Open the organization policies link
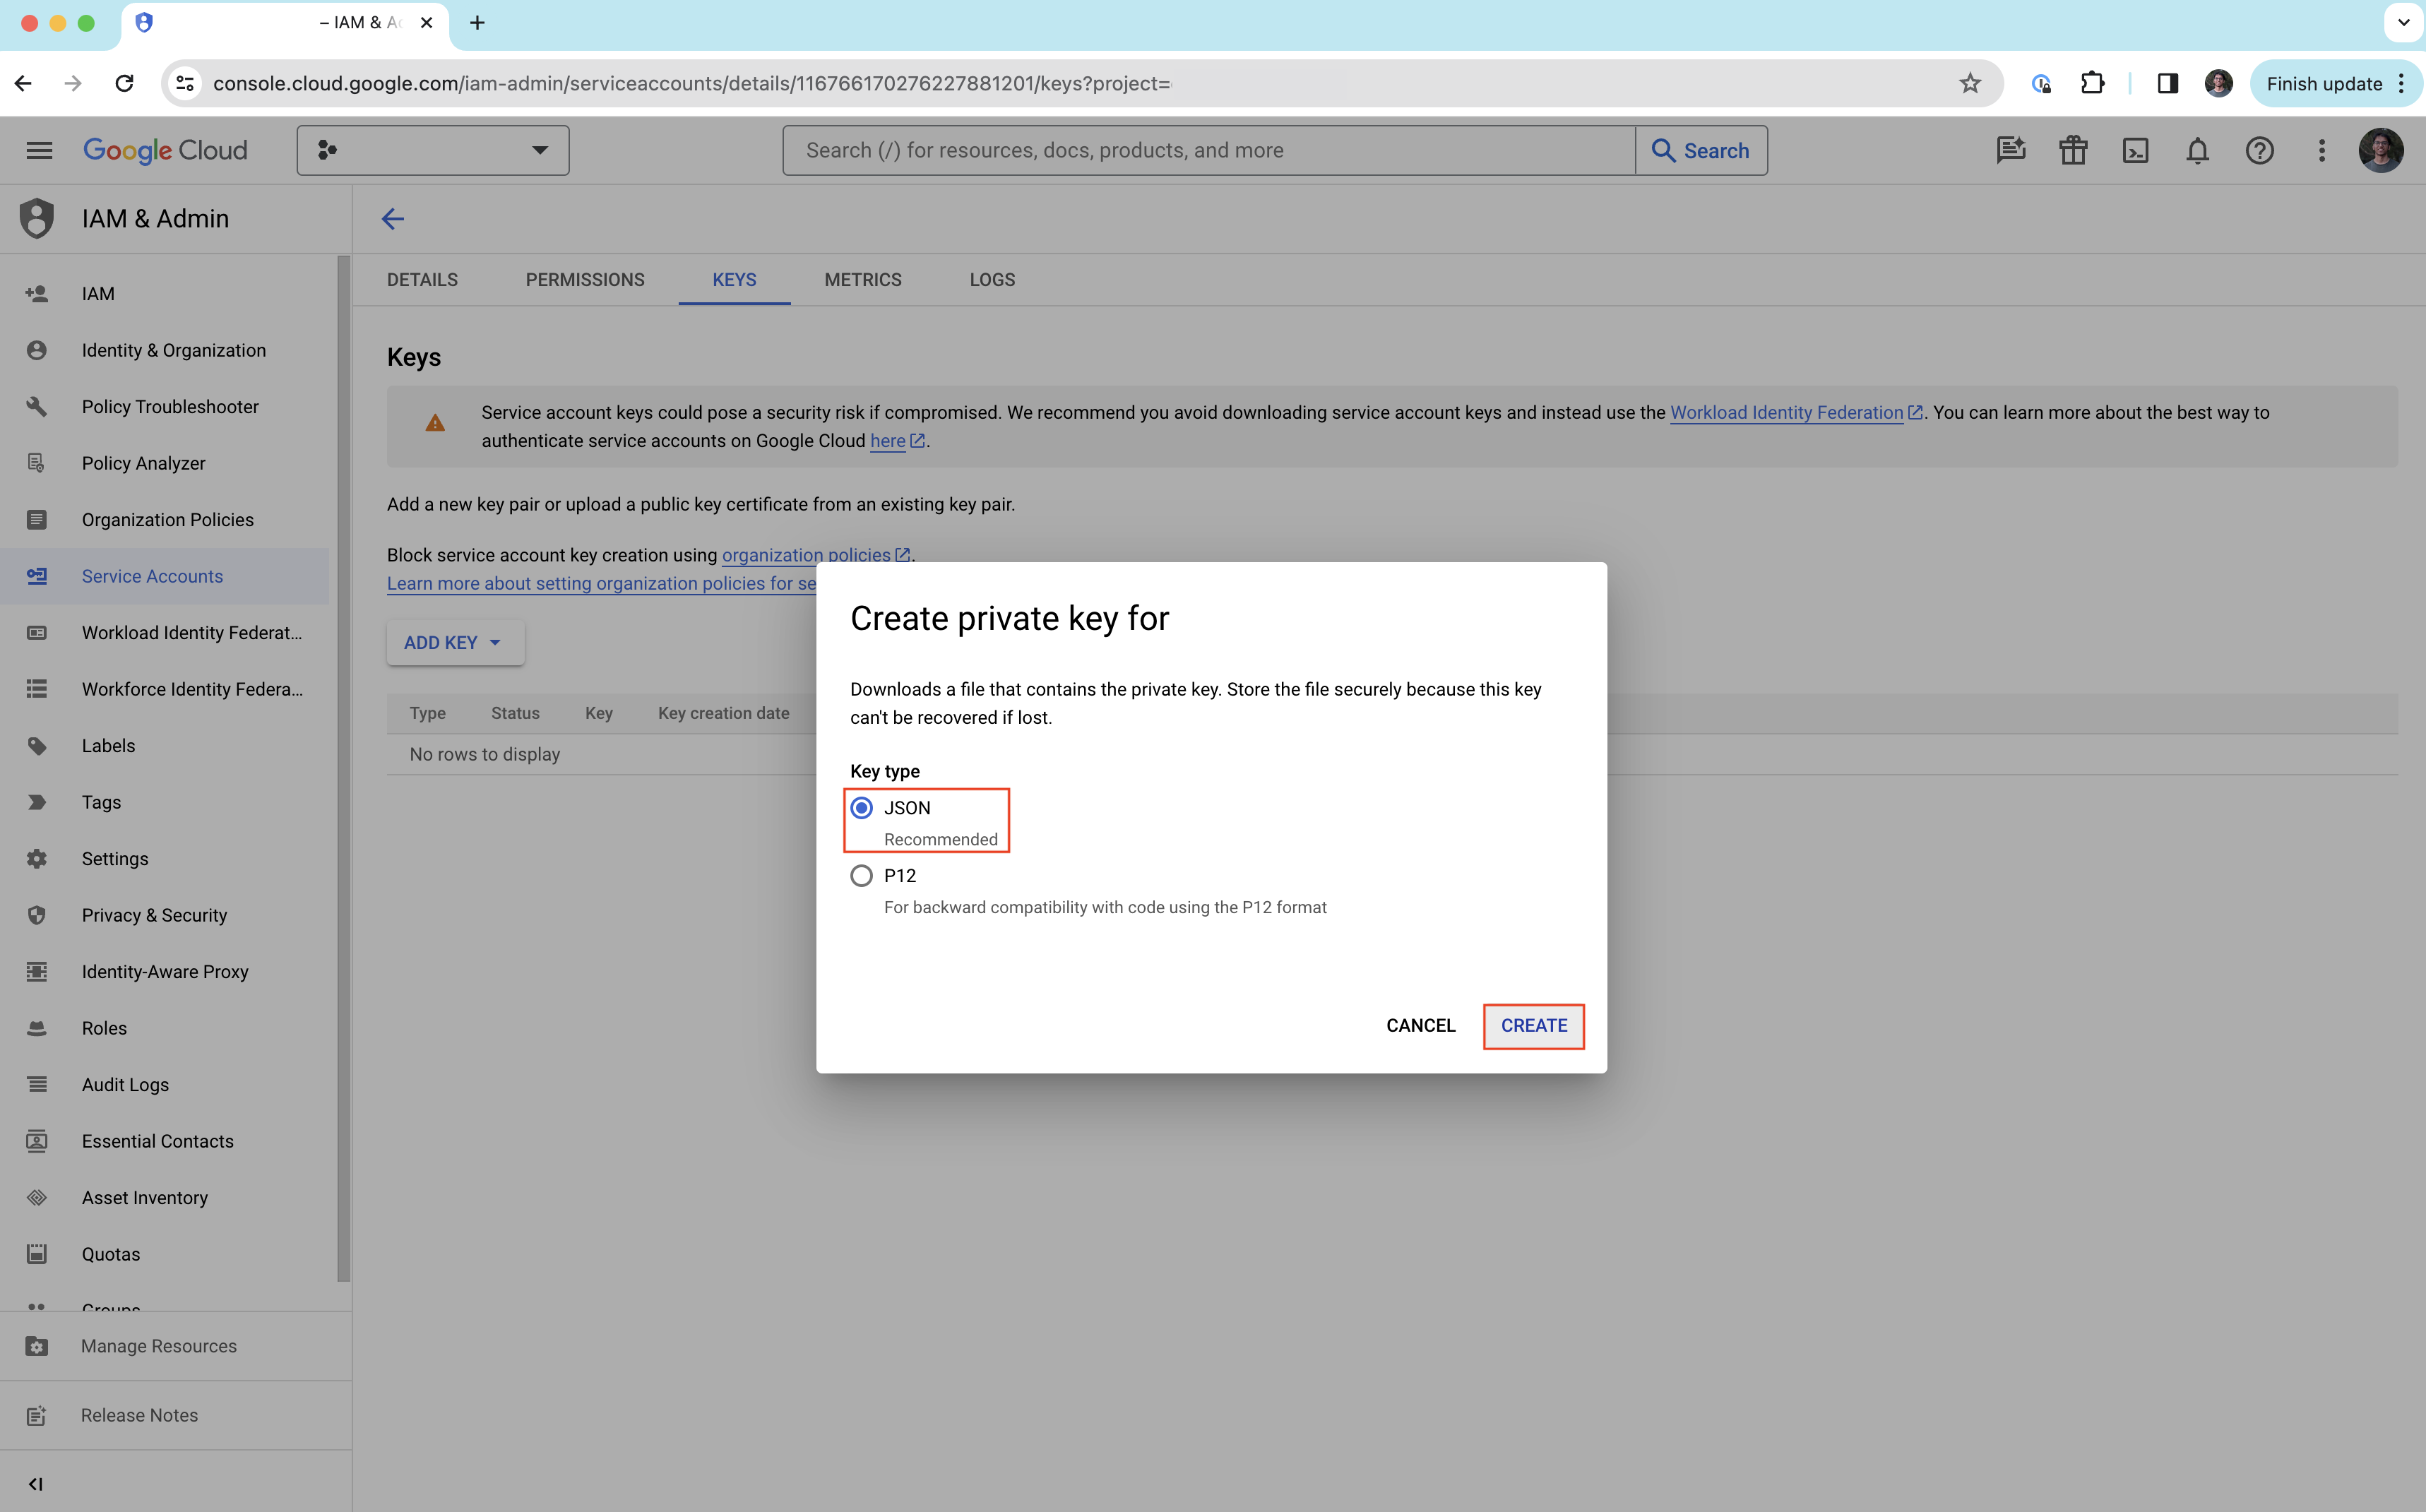 (815, 555)
